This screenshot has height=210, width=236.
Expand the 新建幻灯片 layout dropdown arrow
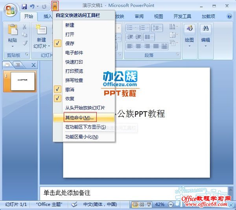tap(49, 46)
